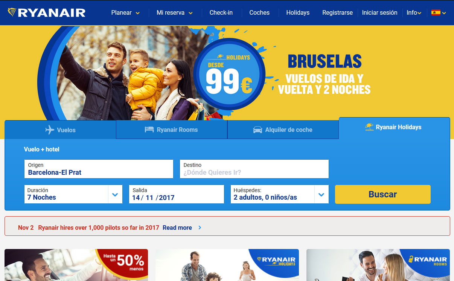
Task: Click the airplane icon on Vuelos tab
Action: click(x=50, y=130)
